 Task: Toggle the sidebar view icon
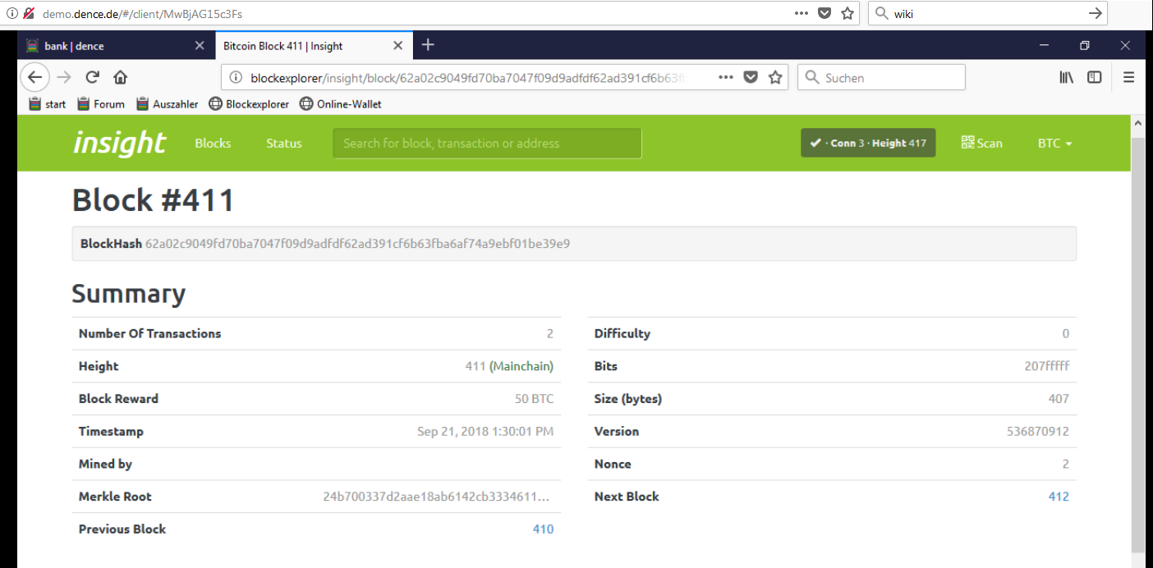pos(1095,77)
